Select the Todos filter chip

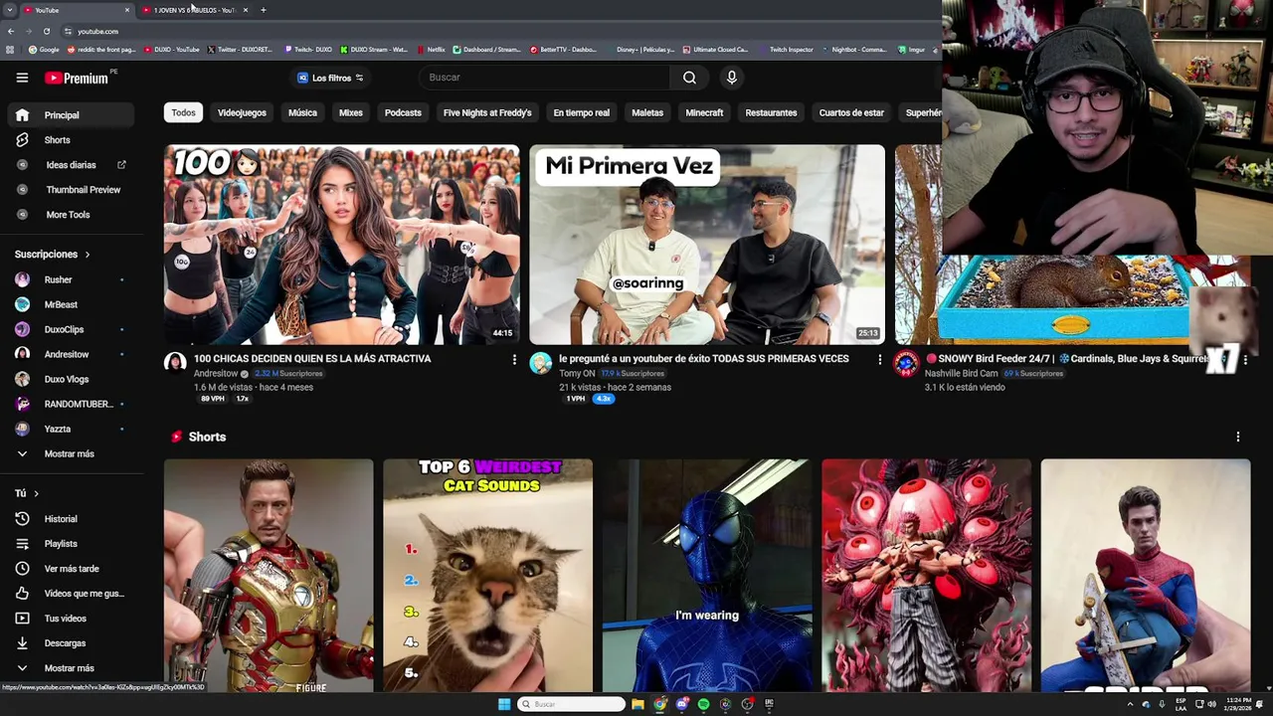coord(183,112)
